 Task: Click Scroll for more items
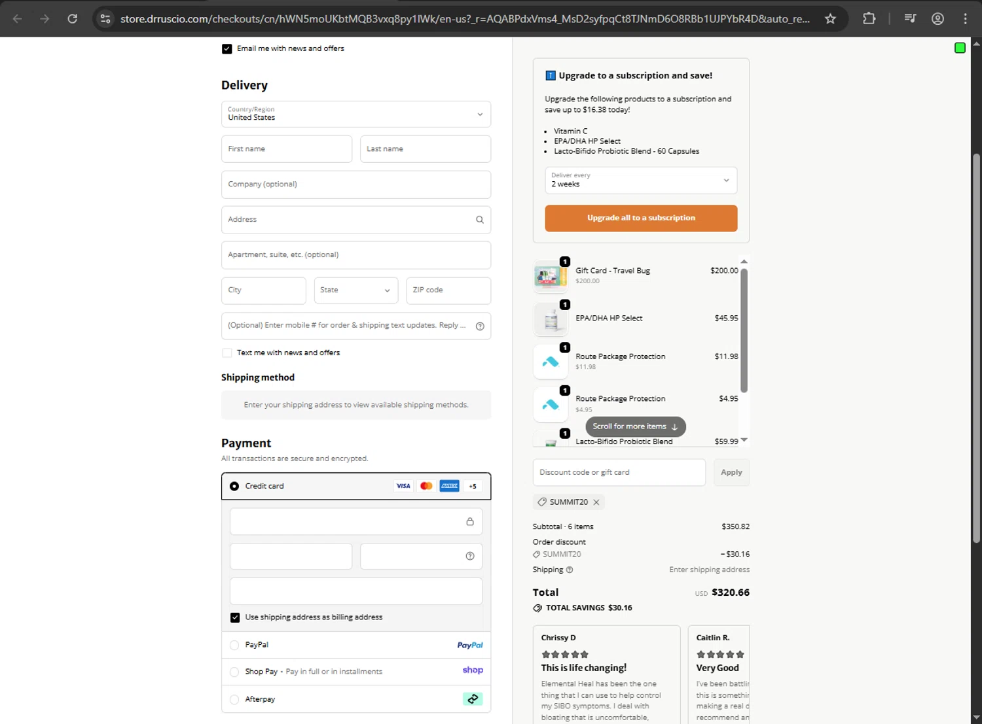point(636,426)
